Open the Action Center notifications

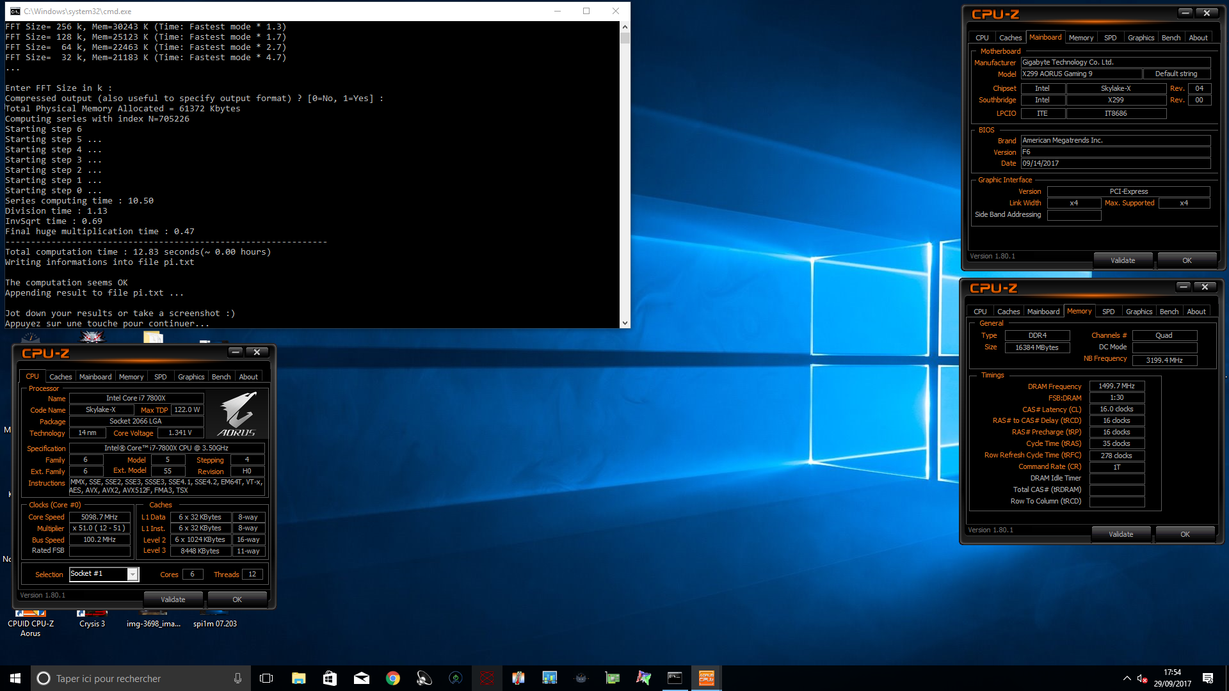[1208, 678]
